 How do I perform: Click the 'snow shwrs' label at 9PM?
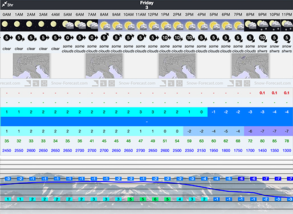tap(262, 48)
